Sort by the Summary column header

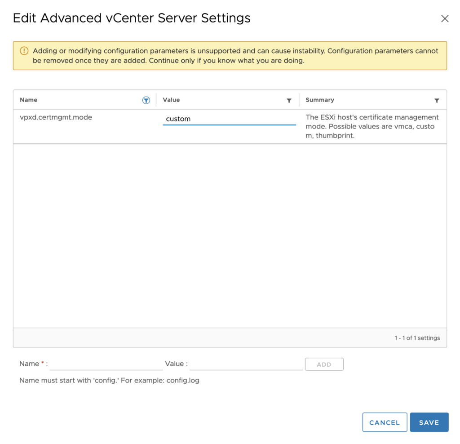click(x=319, y=100)
